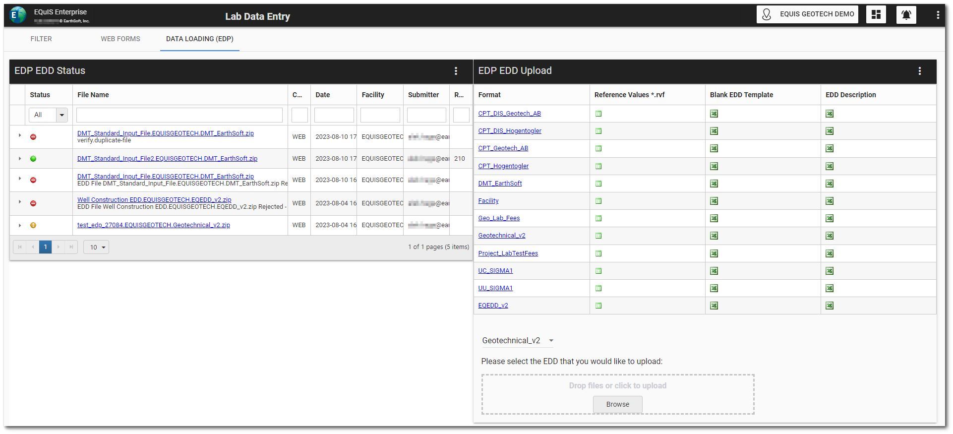Download Reference Values file for CPT_DIS_Geotech_AB

coord(598,114)
